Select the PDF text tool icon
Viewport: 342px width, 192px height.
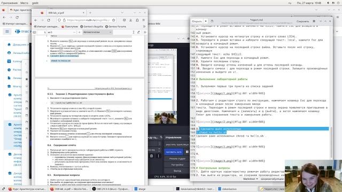pos(134,32)
